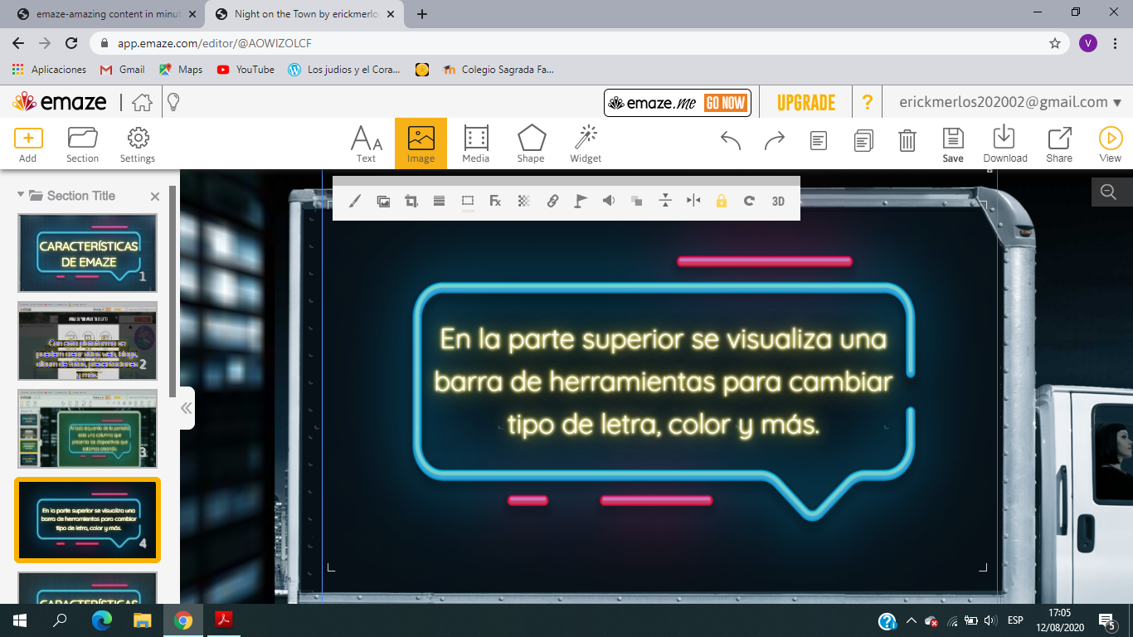
Task: Open the line style lines icon
Action: [x=440, y=201]
